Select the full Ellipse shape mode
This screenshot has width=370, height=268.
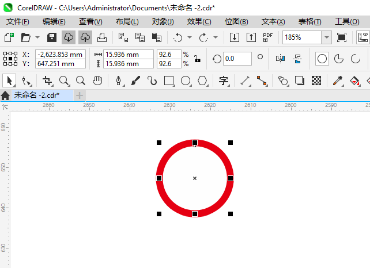pyautogui.click(x=322, y=59)
